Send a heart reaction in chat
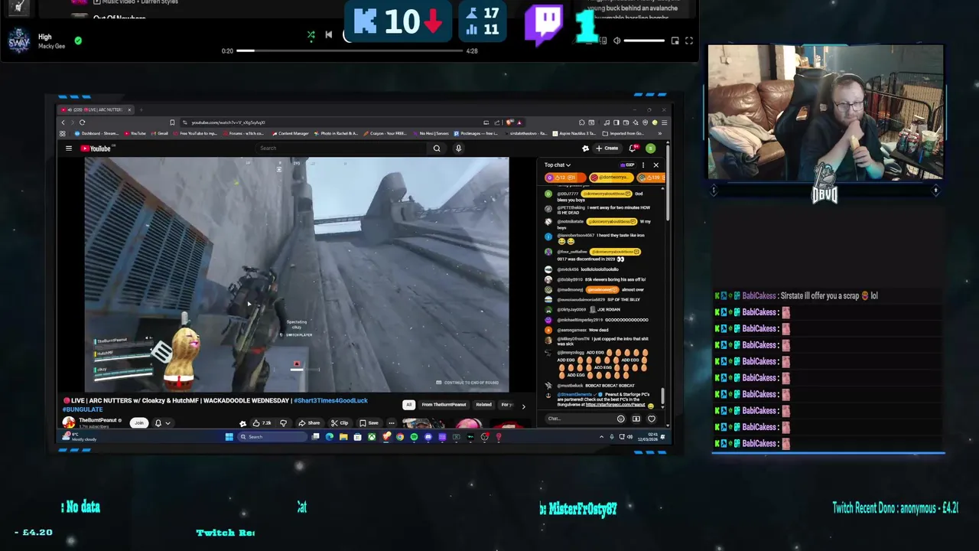The height and width of the screenshot is (551, 979). point(652,419)
